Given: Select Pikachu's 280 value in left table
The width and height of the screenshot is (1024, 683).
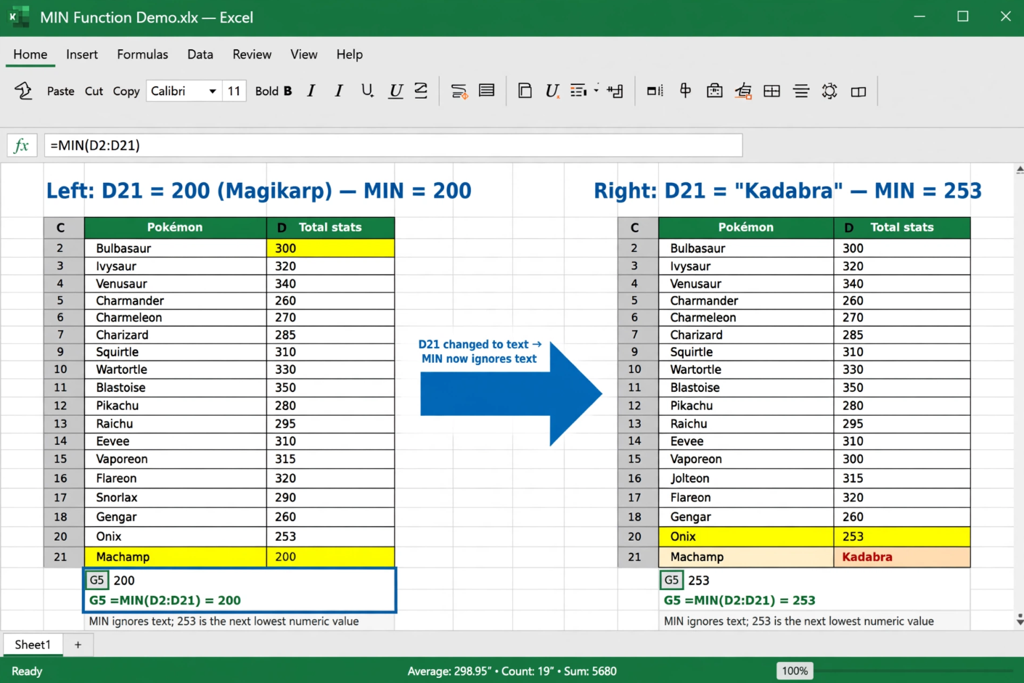Looking at the screenshot, I should pos(330,406).
